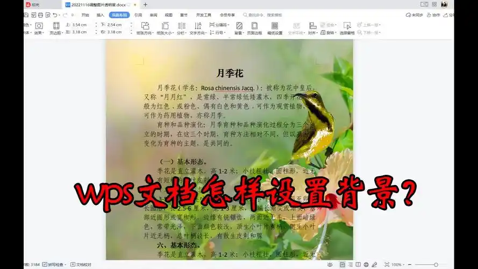The image size is (478, 269).
Task: Click the grid apps icon in title bar
Action: (434, 4)
